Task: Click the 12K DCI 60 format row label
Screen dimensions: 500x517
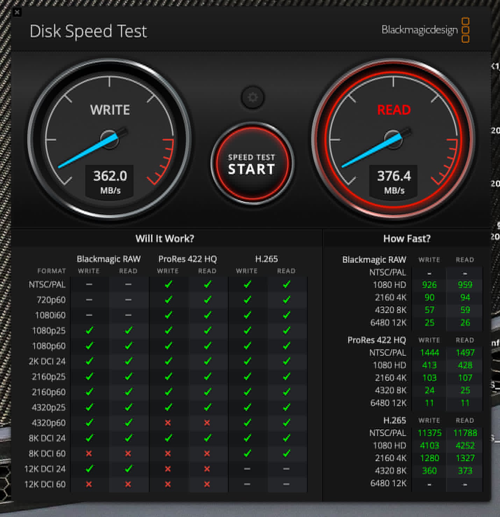Action: pos(45,484)
